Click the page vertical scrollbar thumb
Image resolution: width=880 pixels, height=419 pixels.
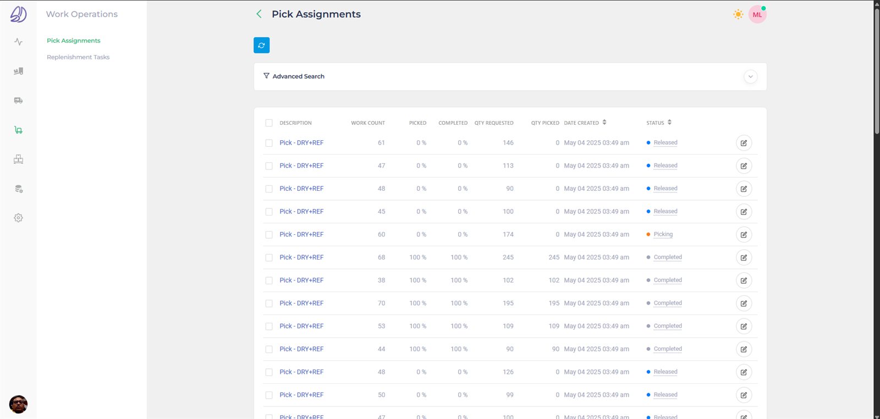[x=877, y=70]
